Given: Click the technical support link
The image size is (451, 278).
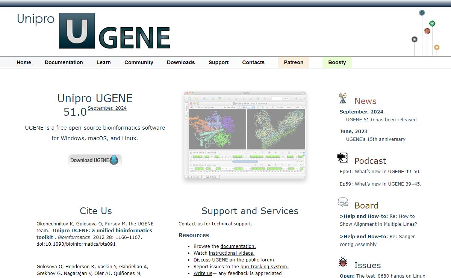Looking at the screenshot, I should tap(232, 224).
